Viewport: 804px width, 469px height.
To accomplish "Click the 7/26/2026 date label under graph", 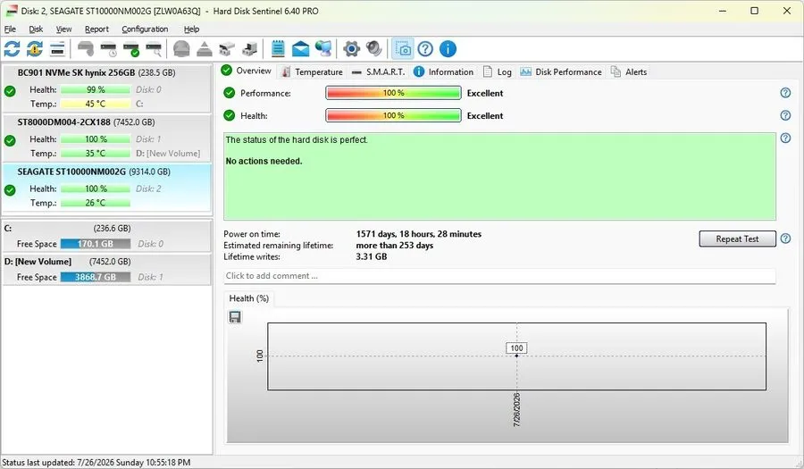I will click(516, 409).
